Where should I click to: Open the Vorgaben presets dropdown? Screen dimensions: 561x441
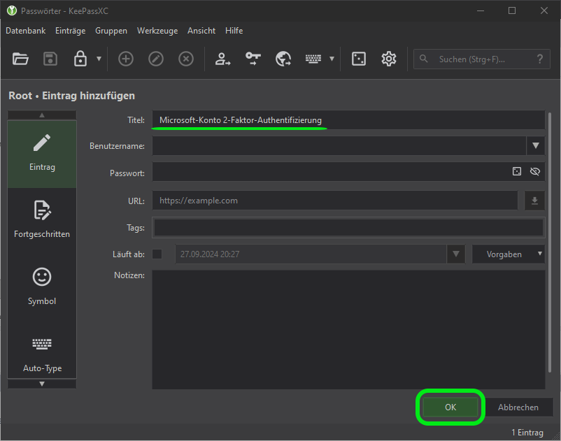point(509,254)
